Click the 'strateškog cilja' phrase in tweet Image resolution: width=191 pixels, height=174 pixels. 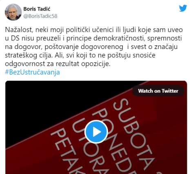(29, 55)
